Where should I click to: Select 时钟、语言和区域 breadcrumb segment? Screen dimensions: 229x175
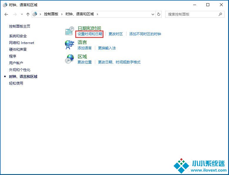tap(80, 14)
